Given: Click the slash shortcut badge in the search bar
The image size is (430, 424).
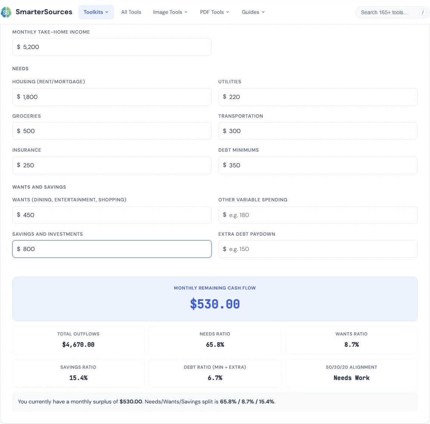Looking at the screenshot, I should pyautogui.click(x=423, y=12).
